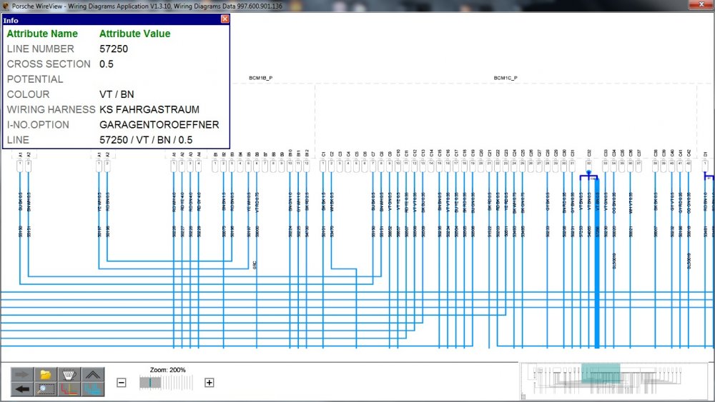715x402 pixels.
Task: Open the yellow folder icon
Action: 46,374
